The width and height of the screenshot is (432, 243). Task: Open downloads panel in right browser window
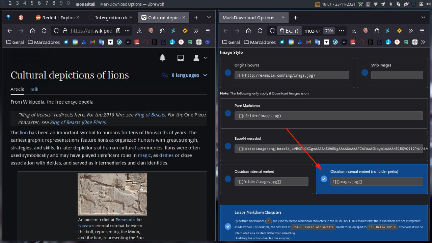click(354, 31)
